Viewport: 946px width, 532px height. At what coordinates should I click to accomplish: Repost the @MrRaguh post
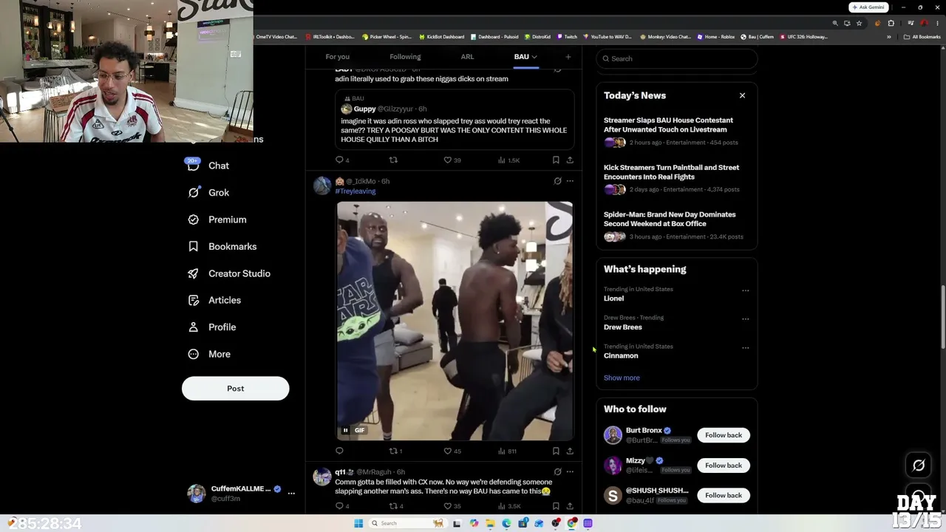click(393, 506)
